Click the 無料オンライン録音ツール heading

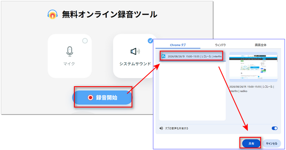click(x=109, y=14)
